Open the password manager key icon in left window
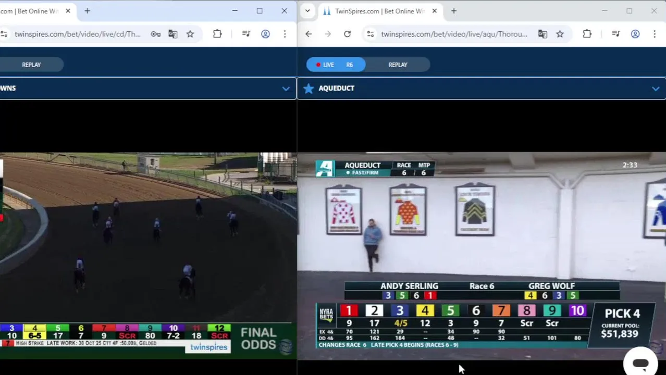The height and width of the screenshot is (375, 666). 155,34
